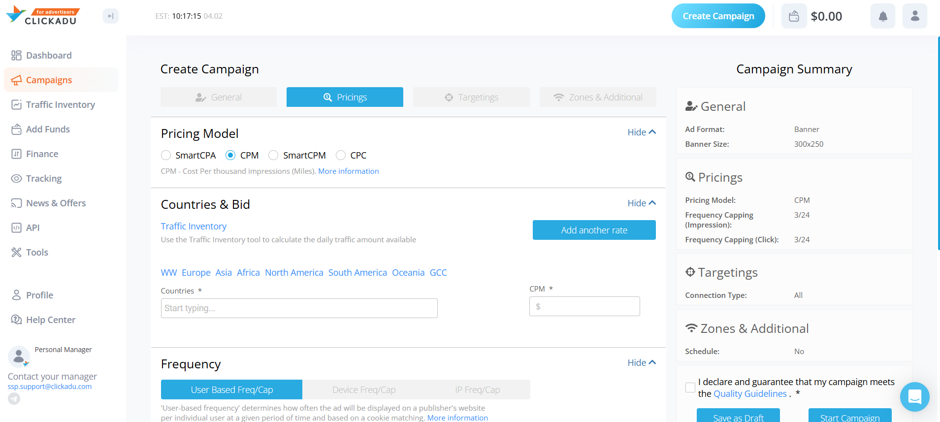Screen dimensions: 940x422
Task: Select WW region shortcut
Action: pyautogui.click(x=169, y=272)
